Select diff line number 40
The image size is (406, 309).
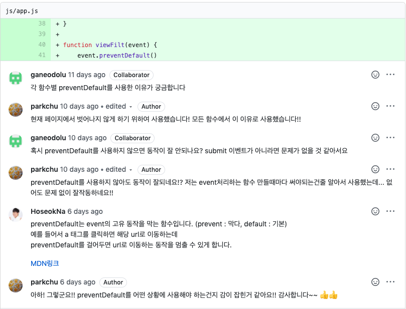(x=42, y=45)
